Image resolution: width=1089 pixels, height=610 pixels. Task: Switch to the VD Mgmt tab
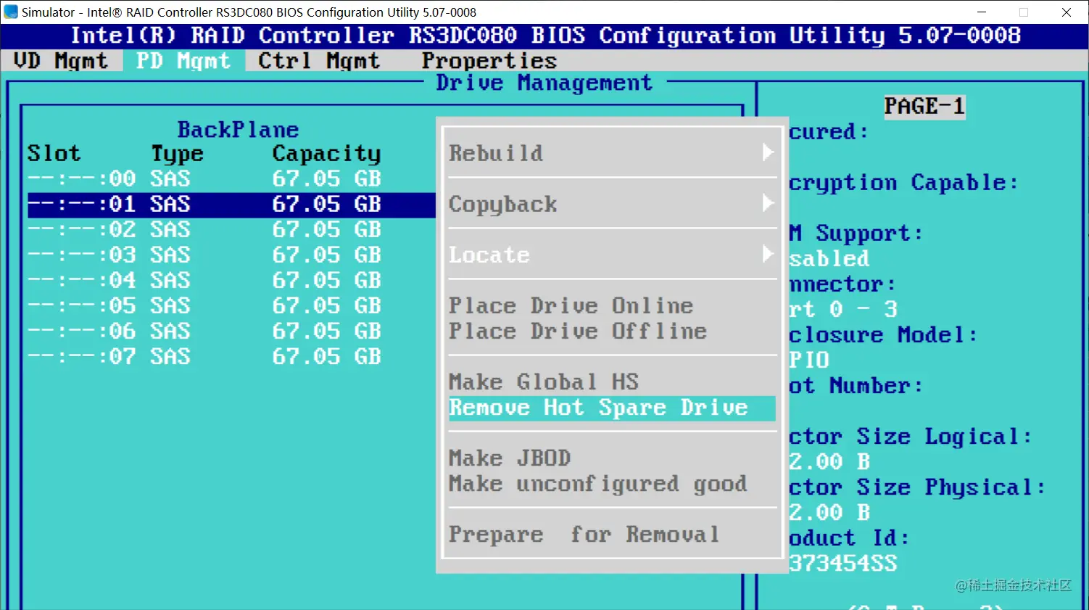click(61, 61)
